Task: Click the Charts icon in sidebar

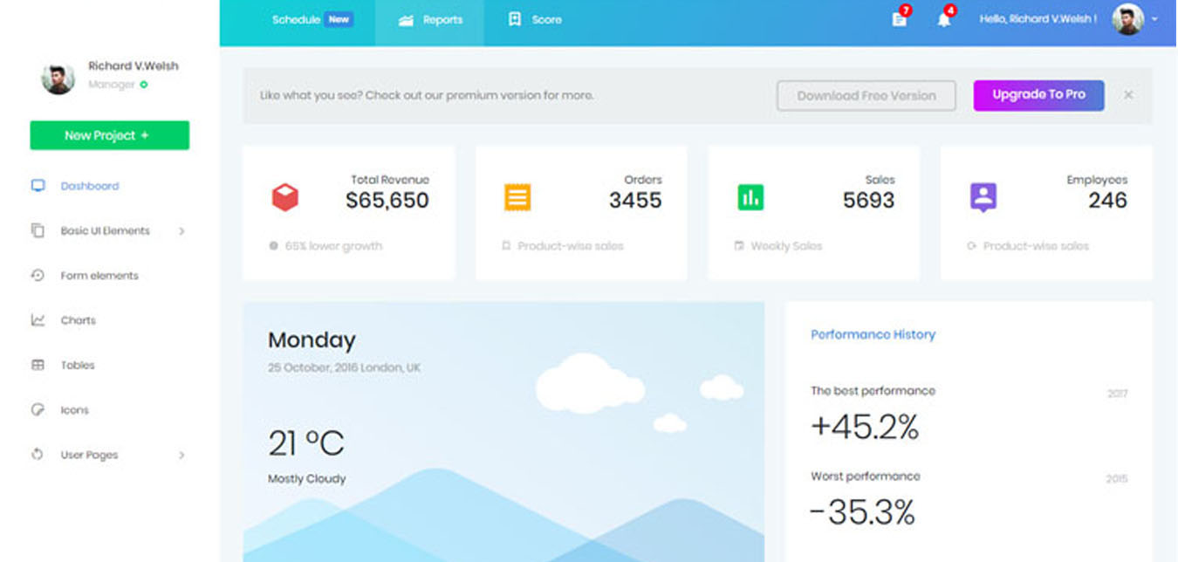Action: [x=38, y=320]
